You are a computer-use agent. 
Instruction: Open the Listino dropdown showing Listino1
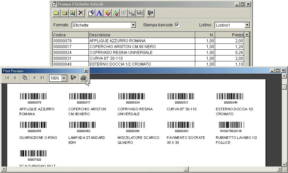pyautogui.click(x=247, y=25)
